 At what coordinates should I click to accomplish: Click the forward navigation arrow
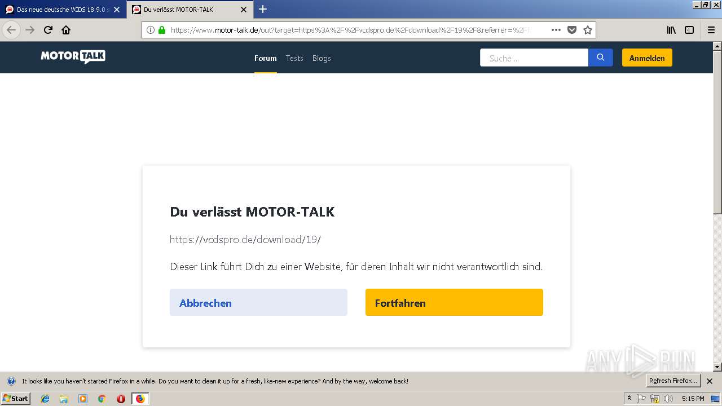tap(30, 30)
